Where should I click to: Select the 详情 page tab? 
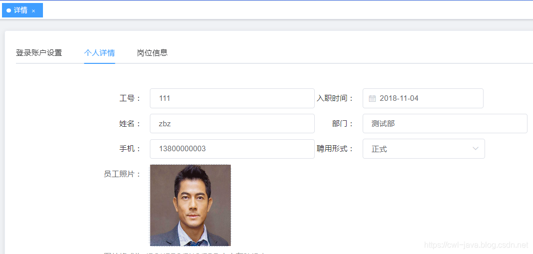22,10
